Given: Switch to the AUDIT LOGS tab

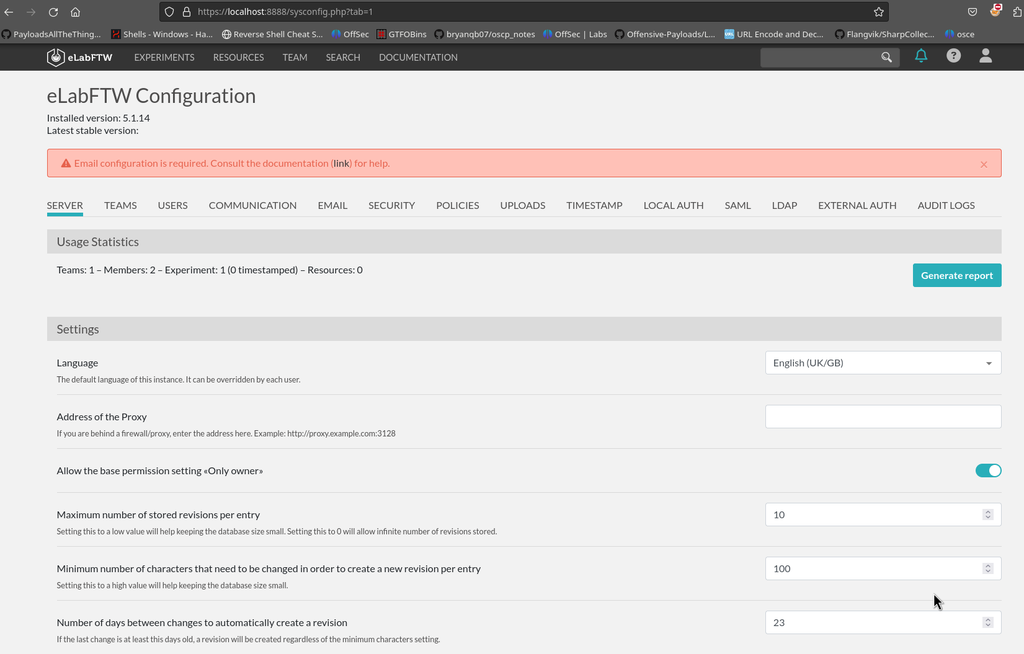Looking at the screenshot, I should [946, 205].
